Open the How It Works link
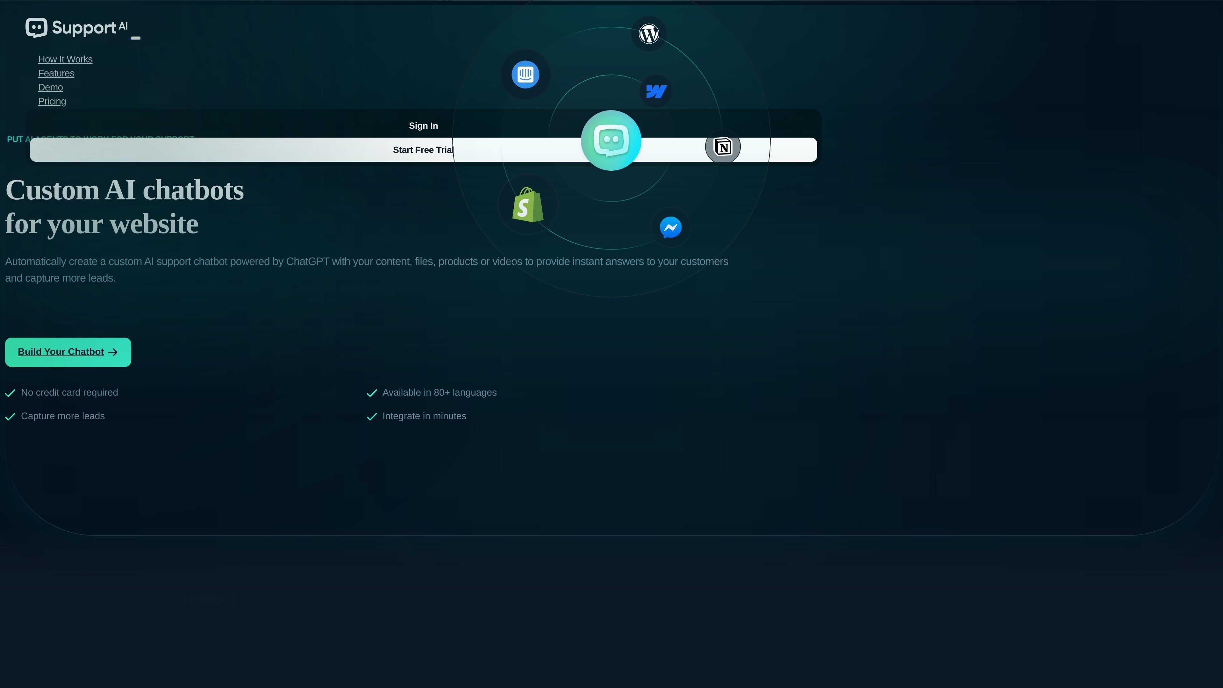 [66, 59]
